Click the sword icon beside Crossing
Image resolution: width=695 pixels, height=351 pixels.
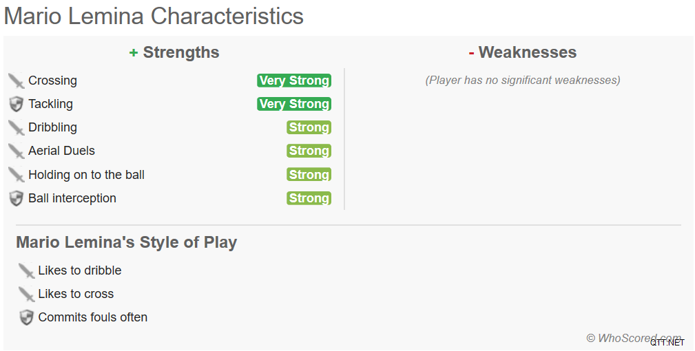click(17, 81)
